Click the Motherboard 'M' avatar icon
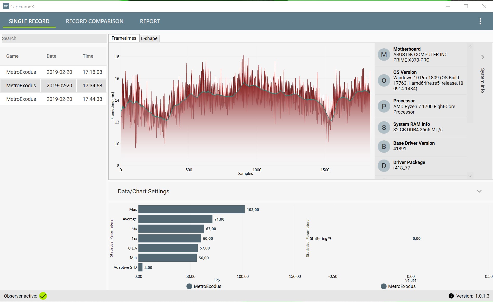 384,55
